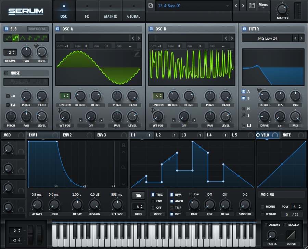
Task: Click the OSC B waveform display
Action: click(192, 67)
